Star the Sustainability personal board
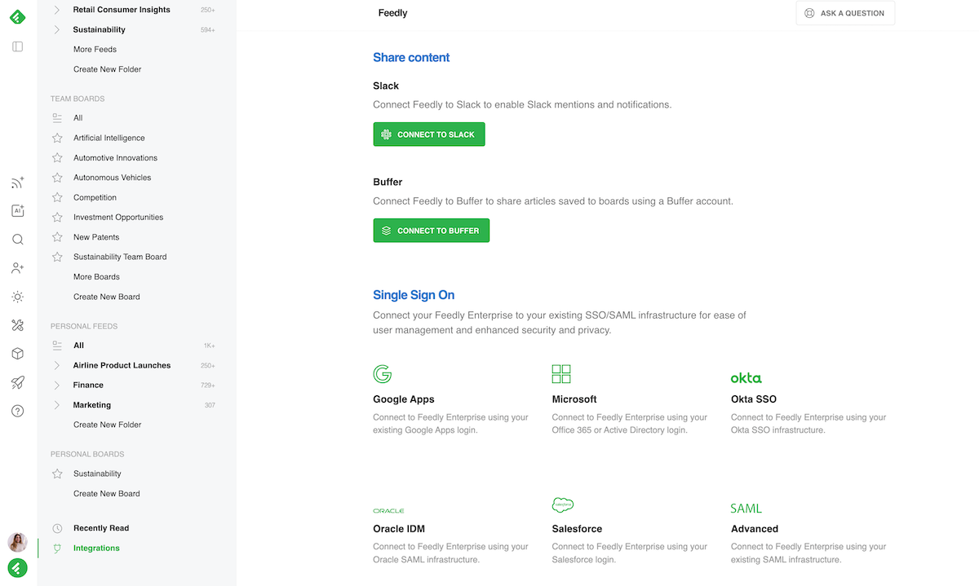 [56, 474]
